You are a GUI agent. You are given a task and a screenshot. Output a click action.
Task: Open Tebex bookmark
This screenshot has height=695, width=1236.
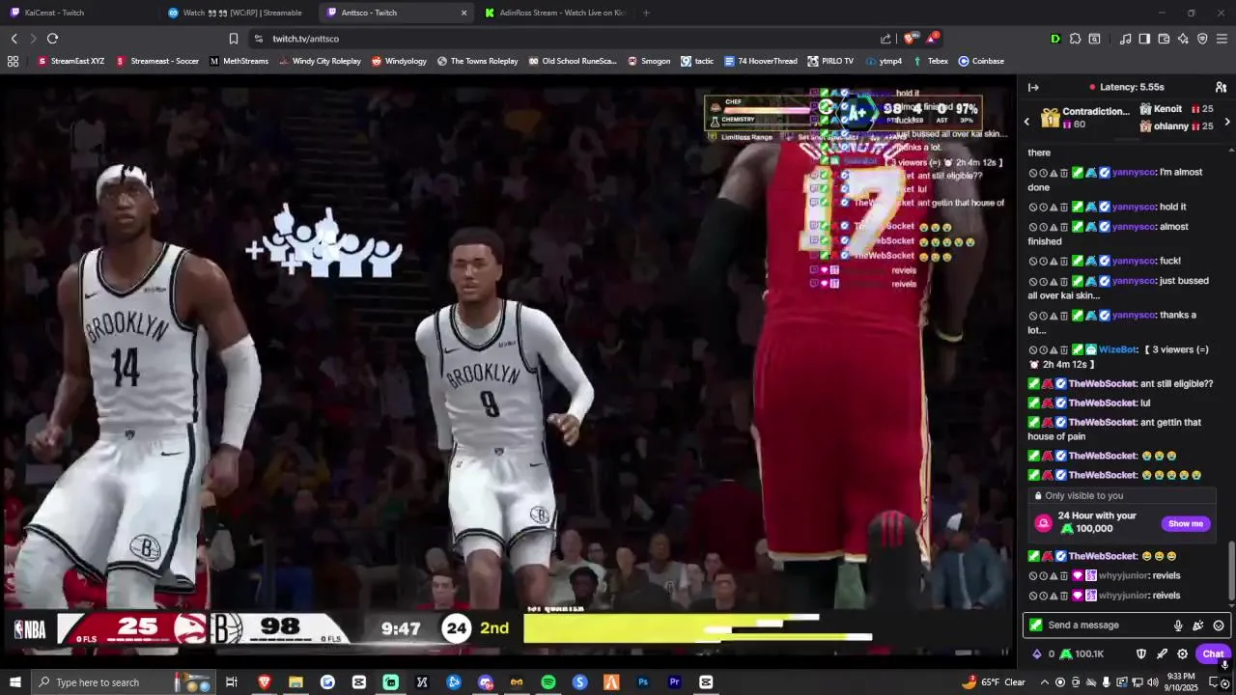click(930, 61)
